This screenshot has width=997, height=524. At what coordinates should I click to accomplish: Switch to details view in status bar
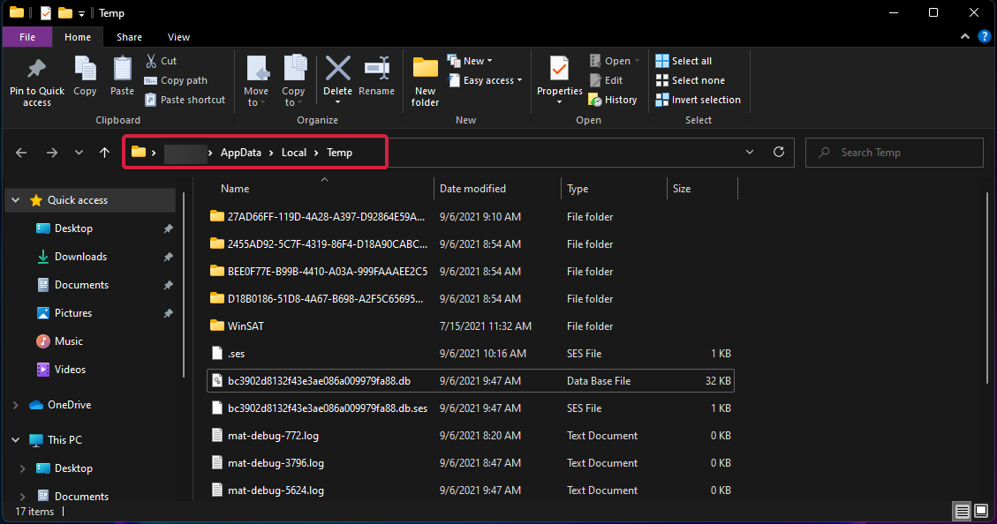[962, 512]
